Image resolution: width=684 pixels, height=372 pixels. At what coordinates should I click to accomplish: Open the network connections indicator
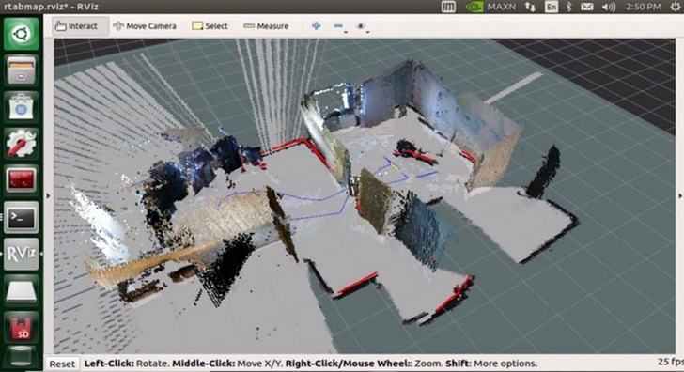[x=530, y=7]
